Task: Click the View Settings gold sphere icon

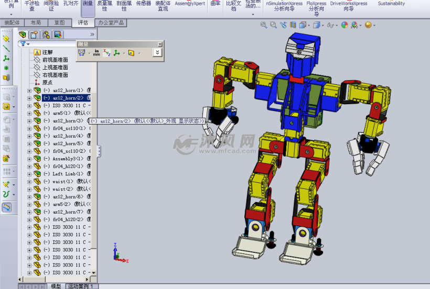Action: pyautogui.click(x=368, y=25)
